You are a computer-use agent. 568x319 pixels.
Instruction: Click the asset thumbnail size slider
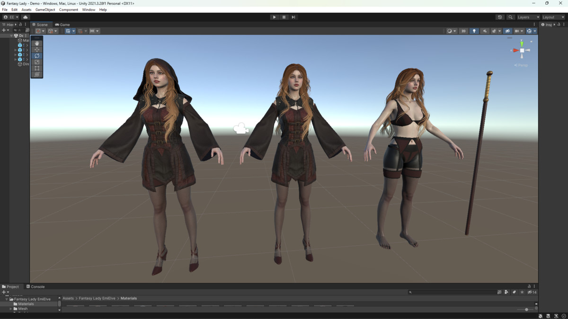[x=526, y=310]
